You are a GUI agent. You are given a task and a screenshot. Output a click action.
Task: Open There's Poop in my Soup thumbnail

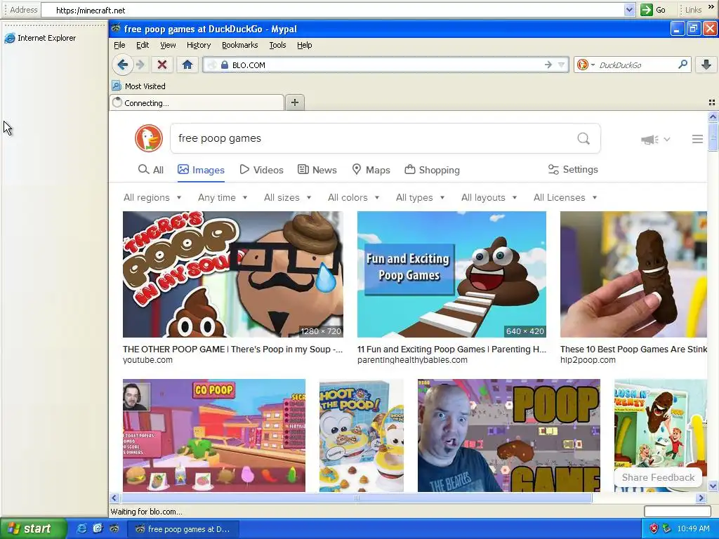[x=232, y=274]
